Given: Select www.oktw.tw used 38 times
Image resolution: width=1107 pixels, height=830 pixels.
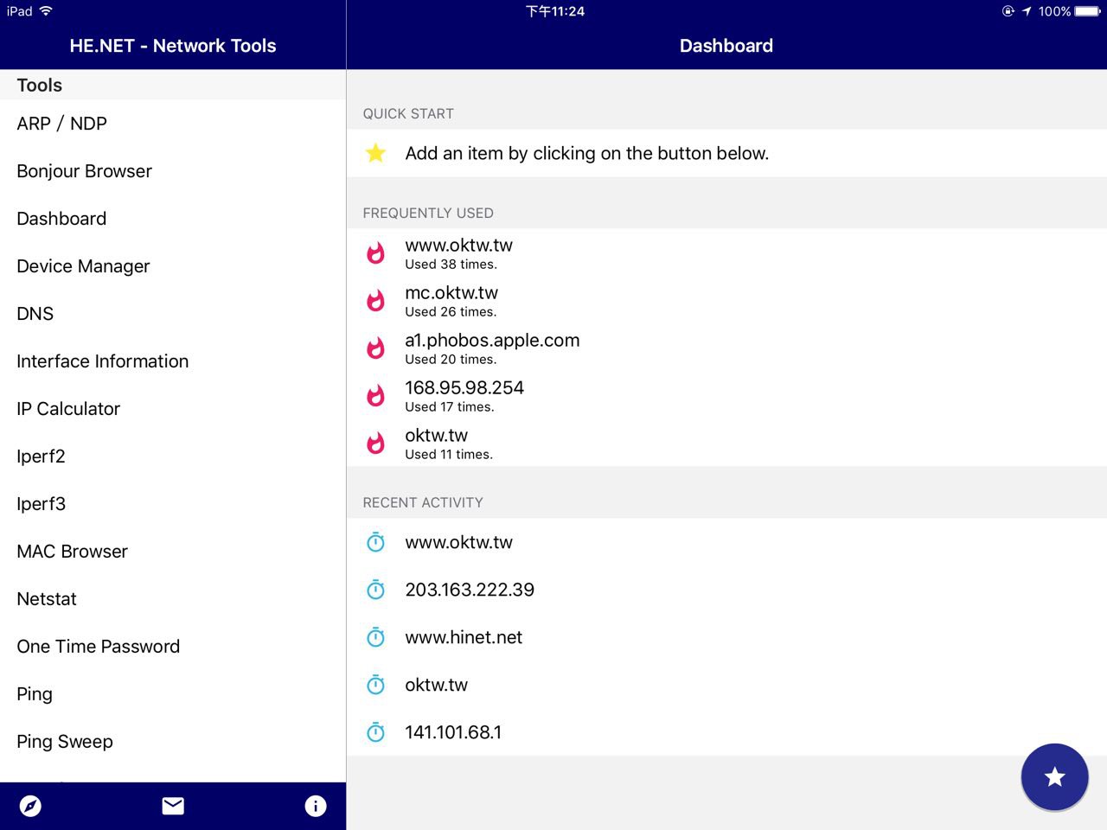Looking at the screenshot, I should coord(726,253).
